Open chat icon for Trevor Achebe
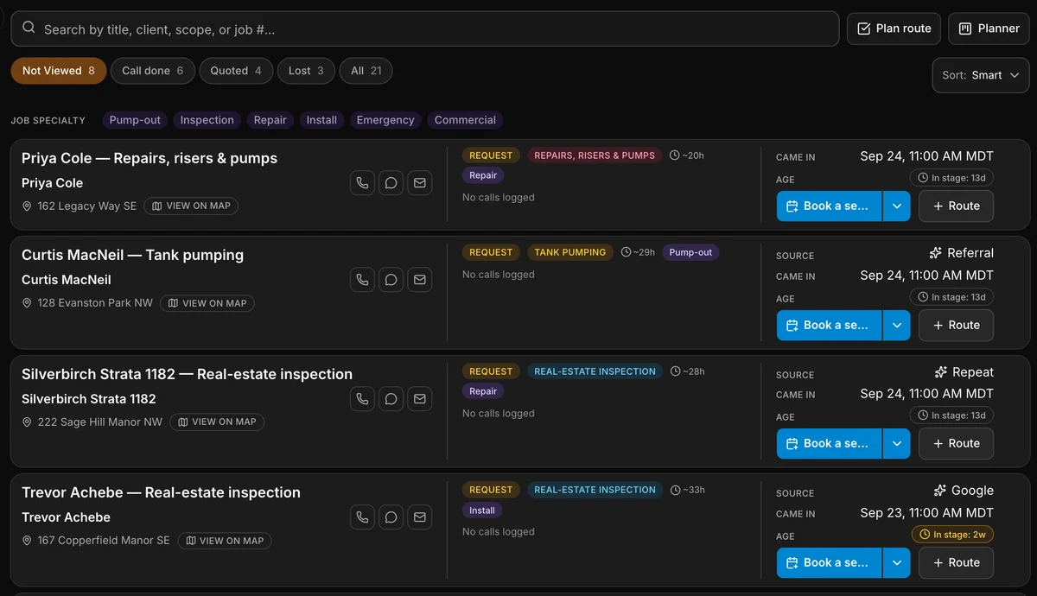 [x=391, y=517]
